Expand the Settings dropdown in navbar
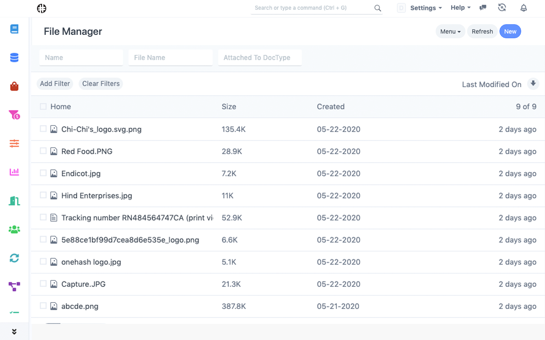This screenshot has height=340, width=545. tap(426, 8)
